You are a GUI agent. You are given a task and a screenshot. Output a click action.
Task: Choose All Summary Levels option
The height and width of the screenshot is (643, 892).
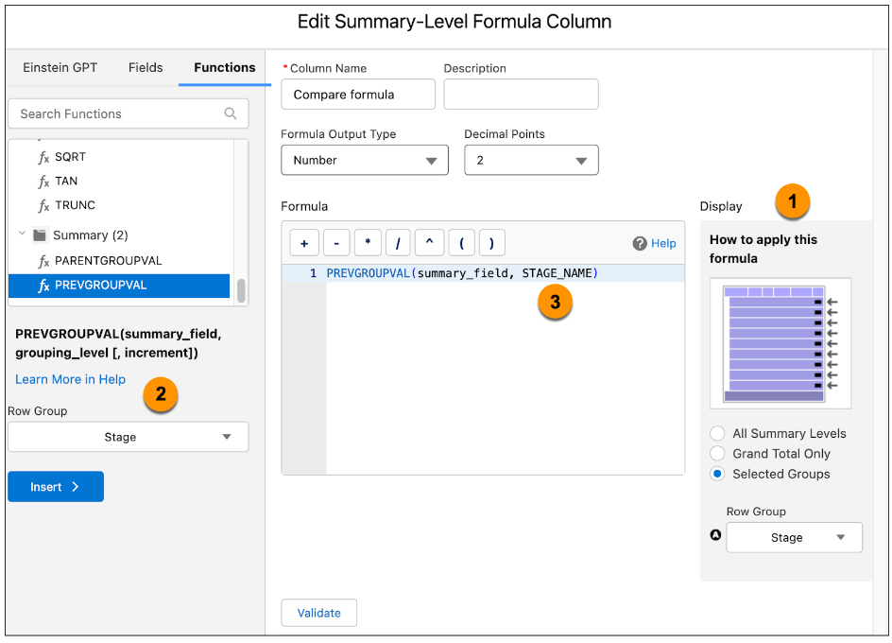tap(717, 433)
